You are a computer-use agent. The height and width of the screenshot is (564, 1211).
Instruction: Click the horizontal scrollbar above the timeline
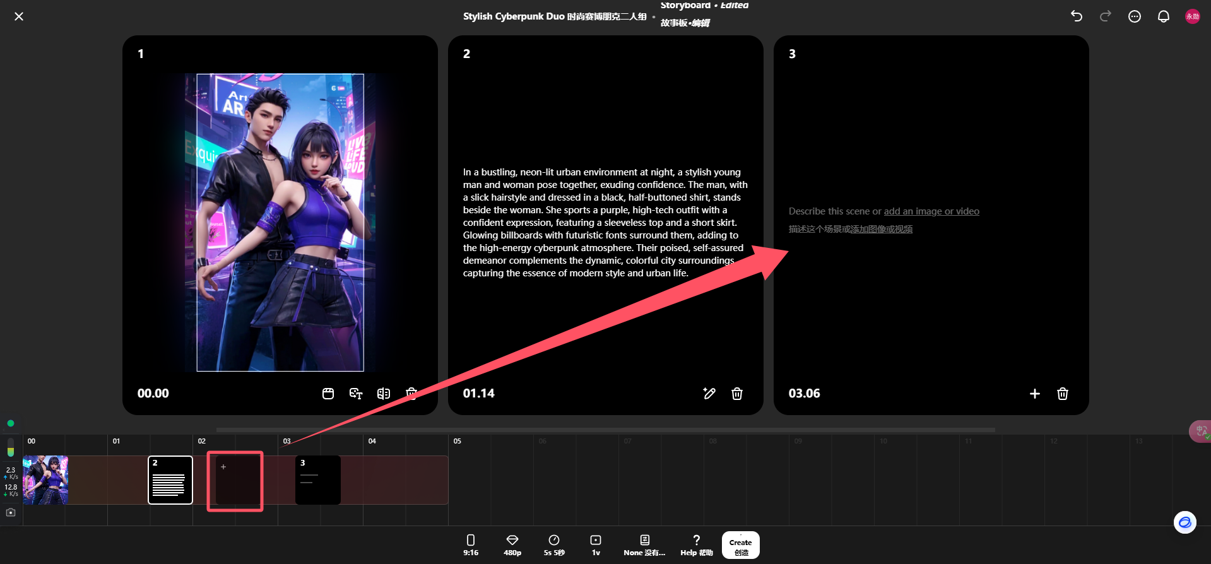(606, 430)
